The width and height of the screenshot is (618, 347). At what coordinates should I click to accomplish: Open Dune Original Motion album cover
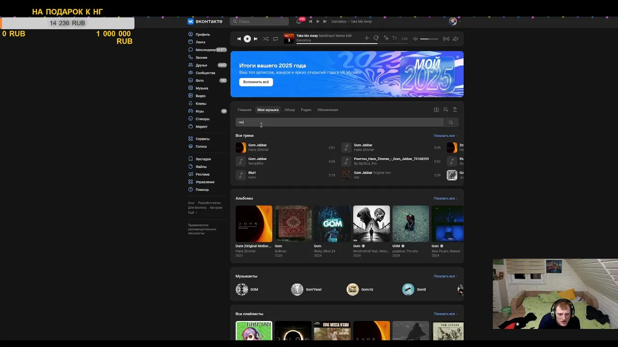(254, 224)
